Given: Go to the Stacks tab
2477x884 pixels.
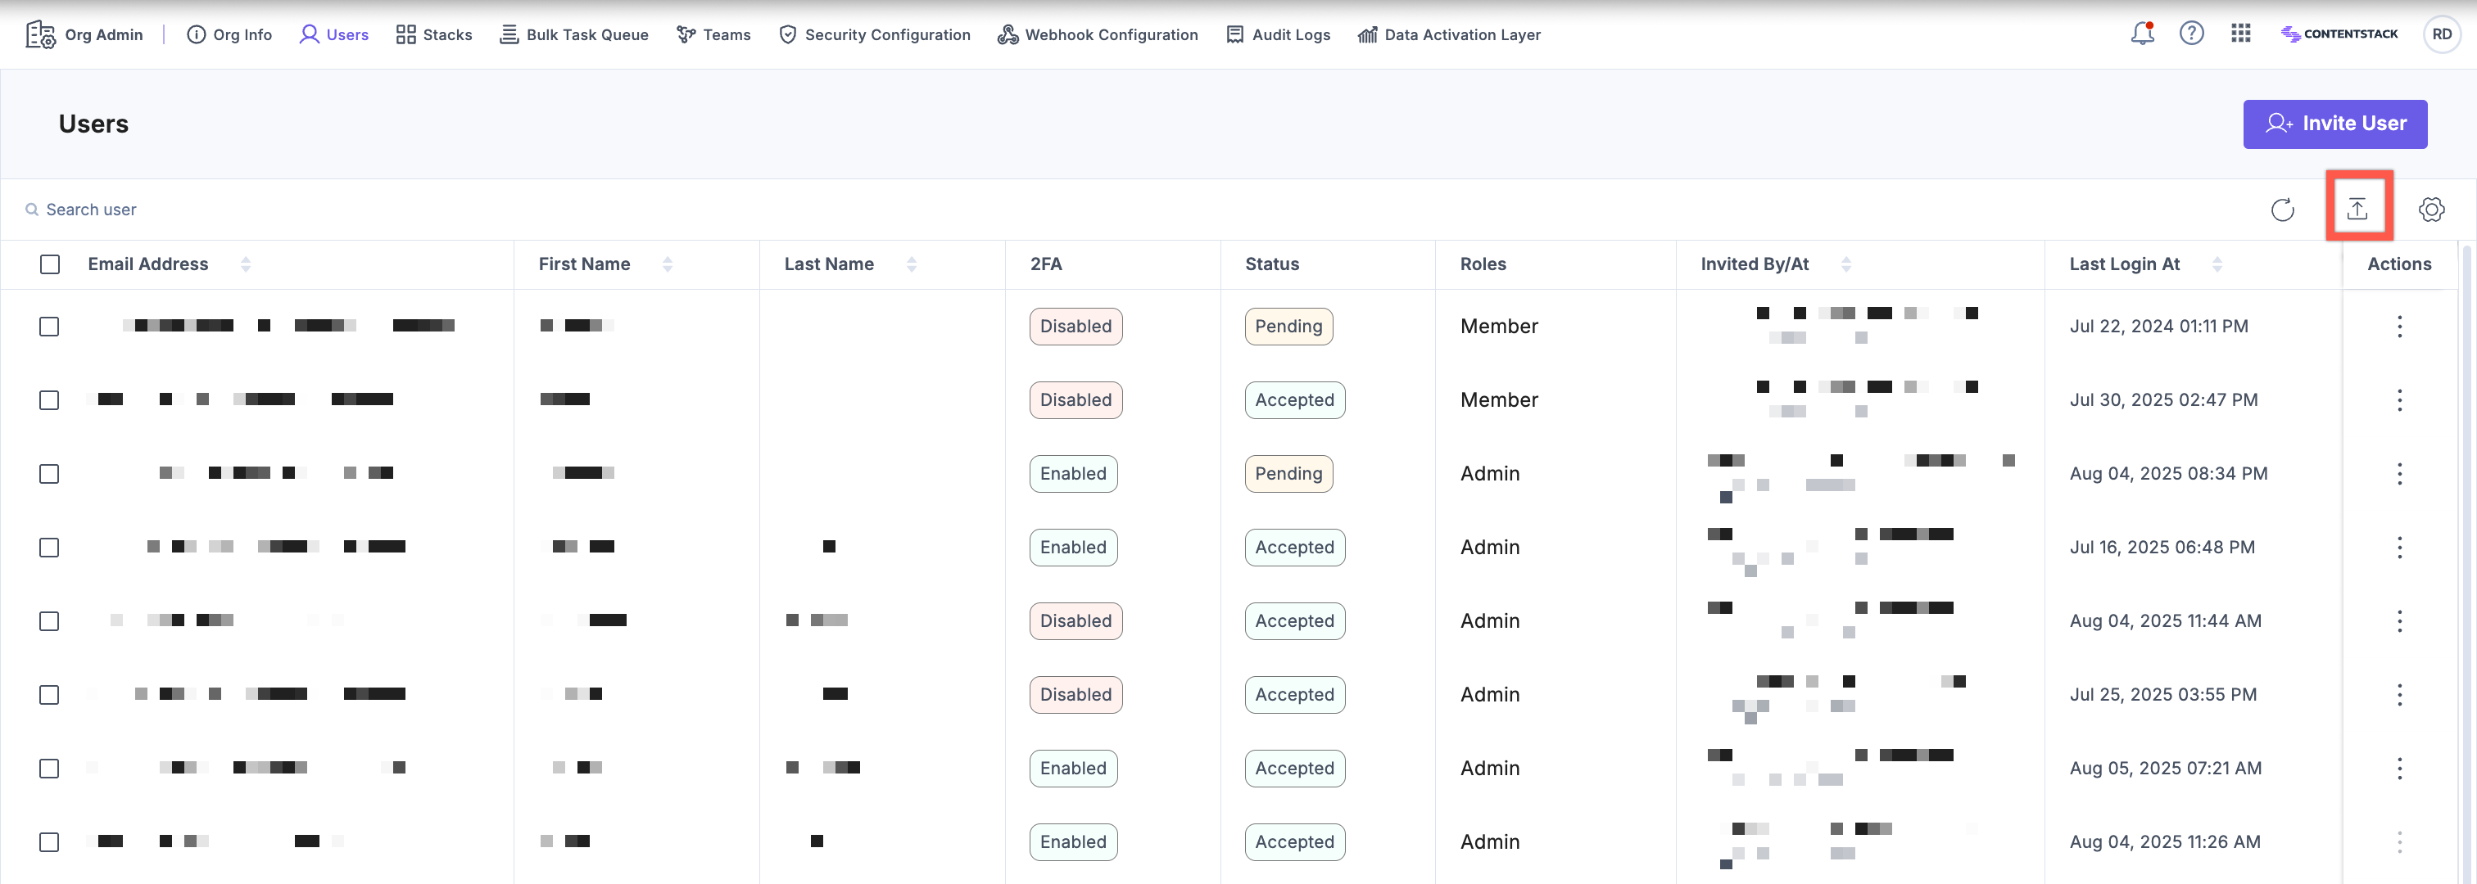Looking at the screenshot, I should click(433, 34).
